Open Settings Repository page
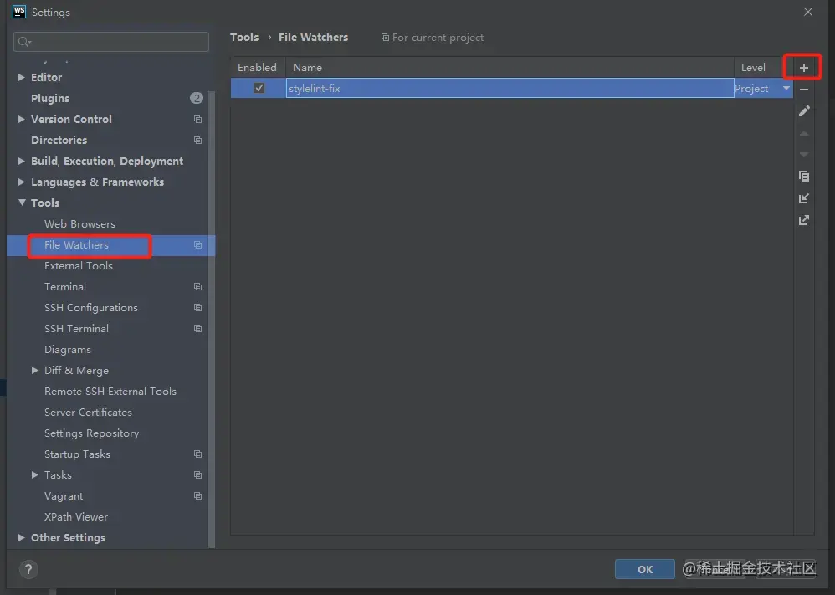The height and width of the screenshot is (595, 835). pyautogui.click(x=91, y=433)
